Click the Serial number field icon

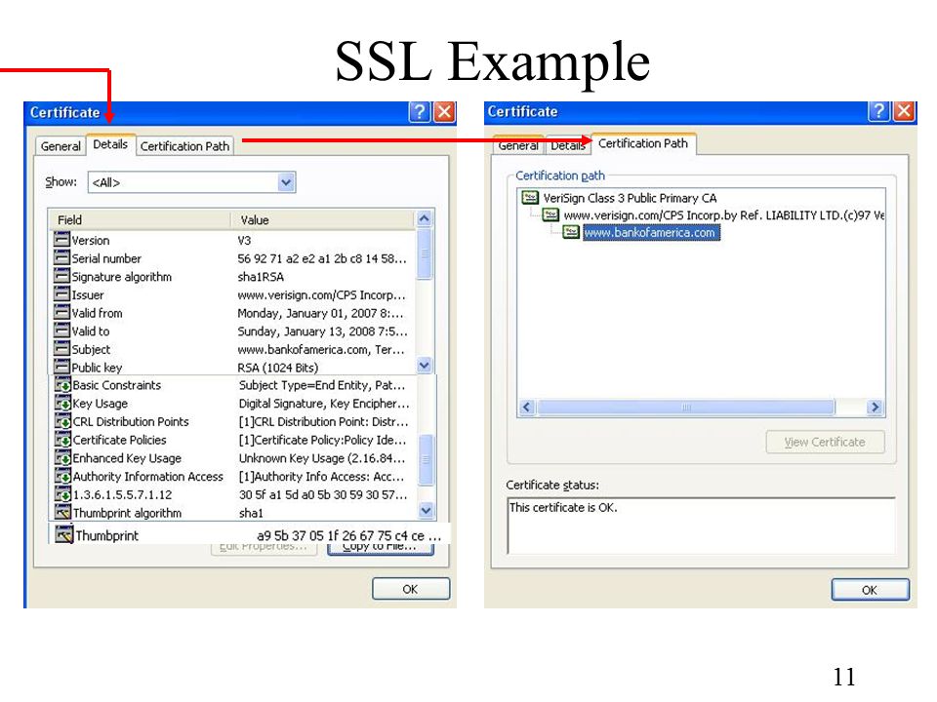[61, 257]
